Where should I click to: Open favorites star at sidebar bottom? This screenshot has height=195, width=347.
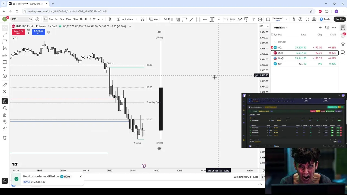coord(5,181)
